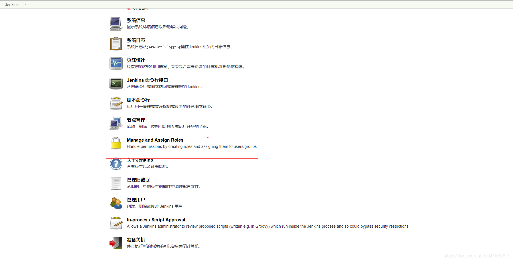The height and width of the screenshot is (261, 513).
Task: Click the 负载统计 monitor graph icon
Action: [x=116, y=64]
